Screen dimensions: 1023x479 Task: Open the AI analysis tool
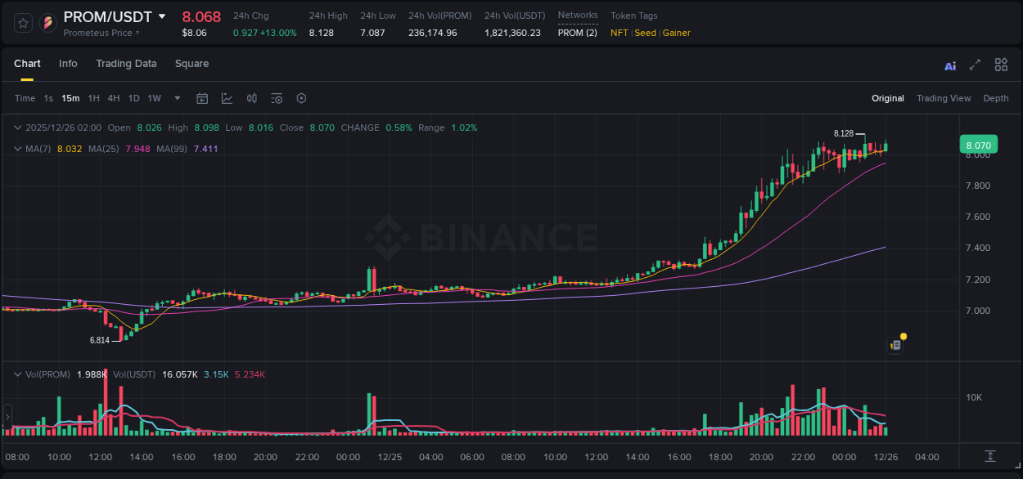pos(950,65)
